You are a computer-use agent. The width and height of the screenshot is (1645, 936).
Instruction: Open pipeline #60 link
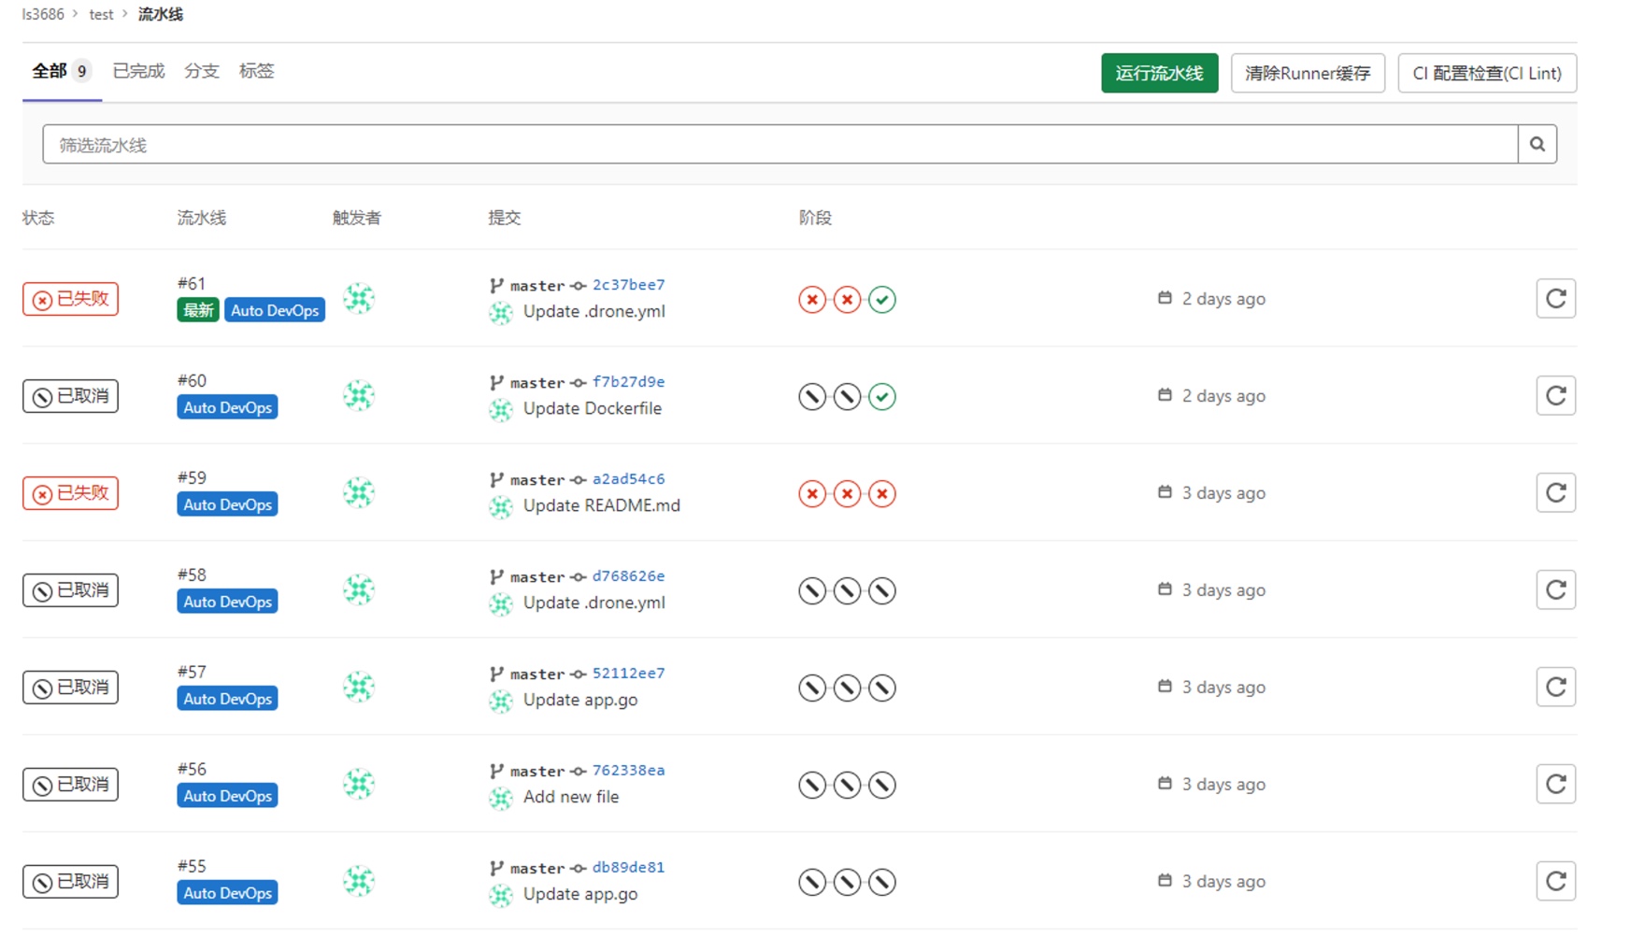[192, 380]
